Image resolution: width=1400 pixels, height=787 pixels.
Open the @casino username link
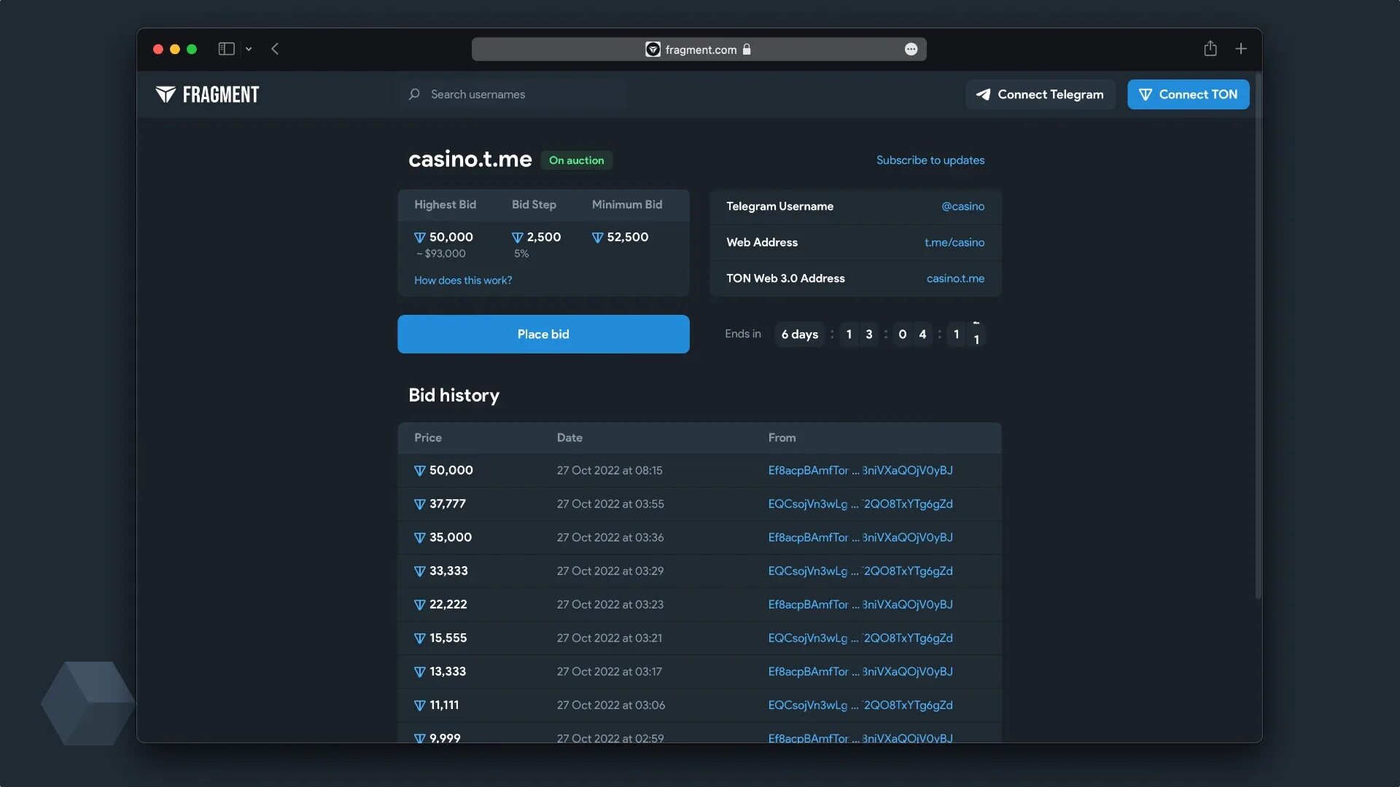(962, 206)
